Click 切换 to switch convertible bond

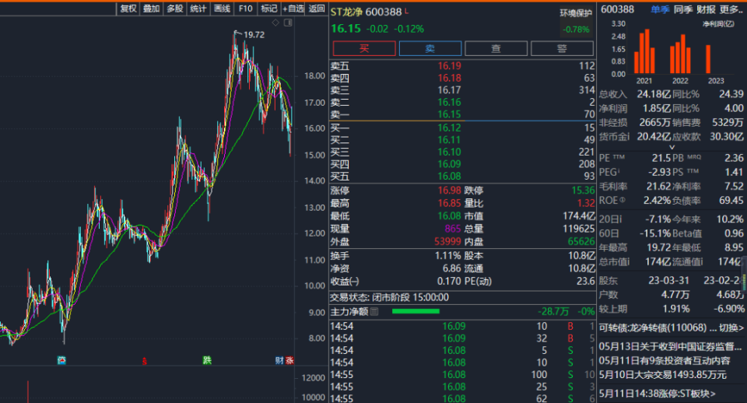729,328
